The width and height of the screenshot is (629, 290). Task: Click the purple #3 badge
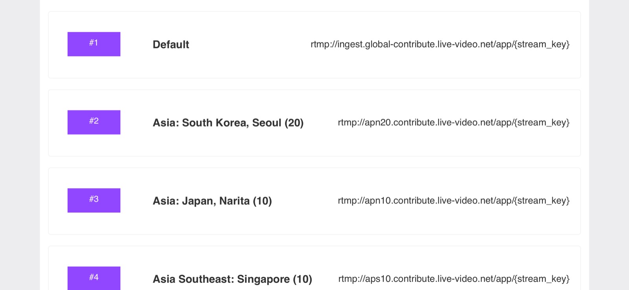click(94, 200)
